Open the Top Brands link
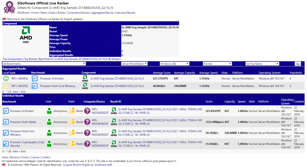The width and height of the screenshot is (307, 167). coord(30,59)
